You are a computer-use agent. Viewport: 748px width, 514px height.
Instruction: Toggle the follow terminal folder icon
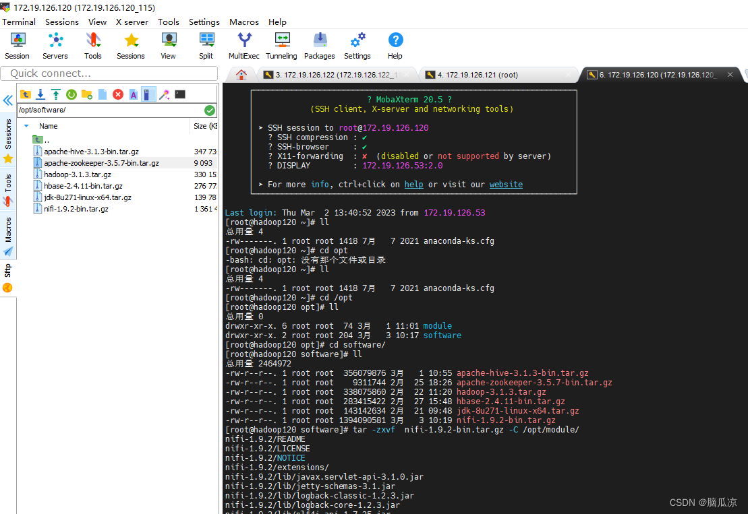click(x=148, y=94)
